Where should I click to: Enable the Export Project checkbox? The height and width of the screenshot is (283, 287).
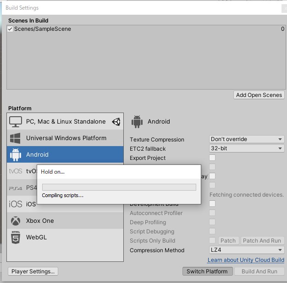click(x=212, y=158)
